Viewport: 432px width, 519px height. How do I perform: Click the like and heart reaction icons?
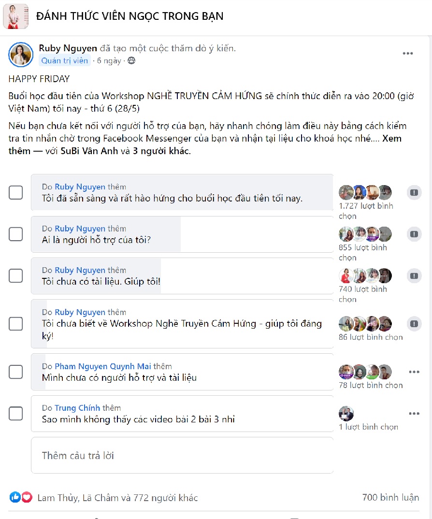tap(21, 497)
